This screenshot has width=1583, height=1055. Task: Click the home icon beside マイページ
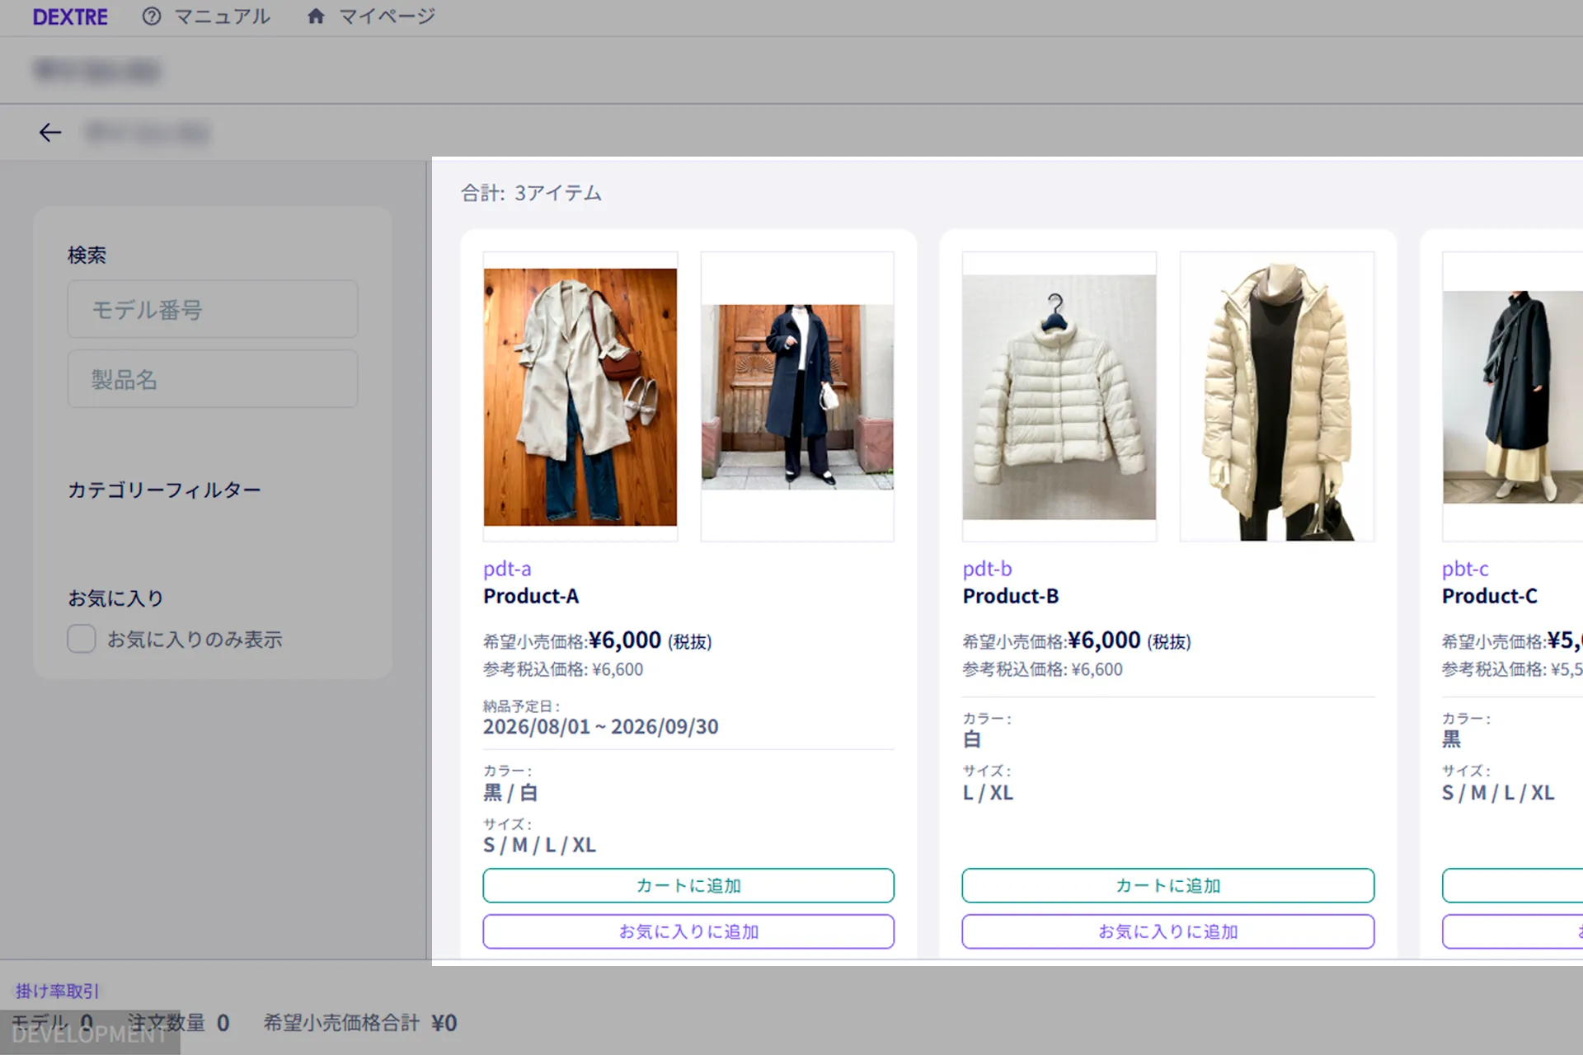[x=316, y=16]
